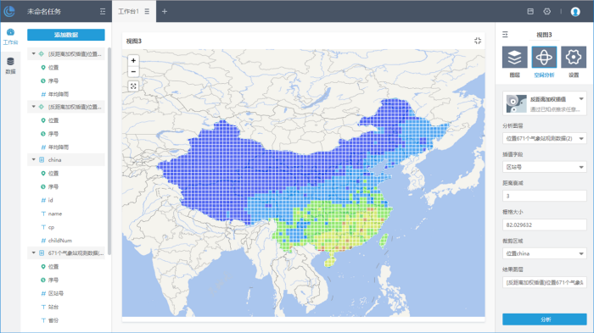Switch to the 工作台1 tab
Screen dimensions: 594x333
tap(128, 11)
